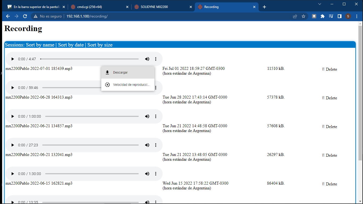Select the 11510 kB size value
The image size is (363, 204).
[x=276, y=69]
